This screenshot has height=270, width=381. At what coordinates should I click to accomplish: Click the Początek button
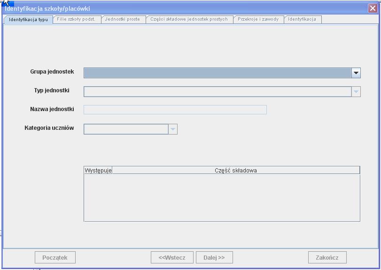[55, 257]
